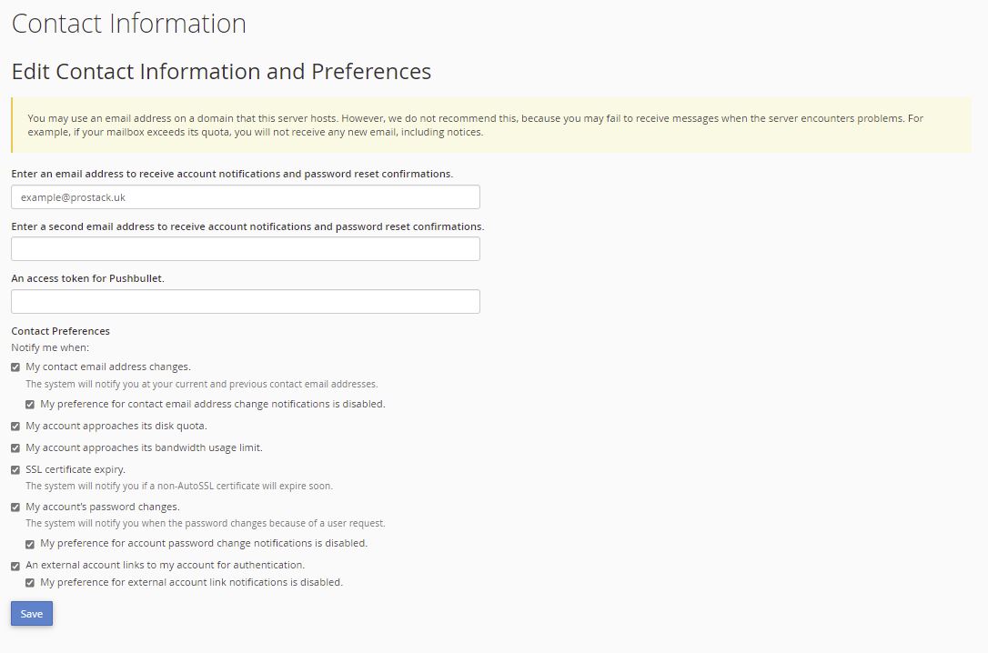Click 'An external account links to my account' label
This screenshot has width=988, height=653.
[x=165, y=565]
